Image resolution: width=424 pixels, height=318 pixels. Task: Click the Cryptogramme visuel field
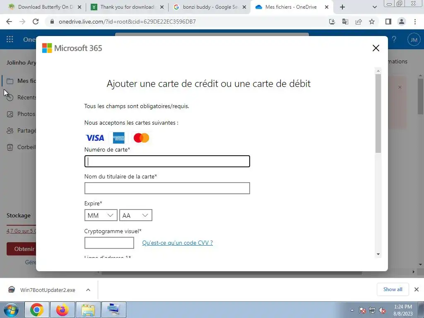click(x=109, y=243)
